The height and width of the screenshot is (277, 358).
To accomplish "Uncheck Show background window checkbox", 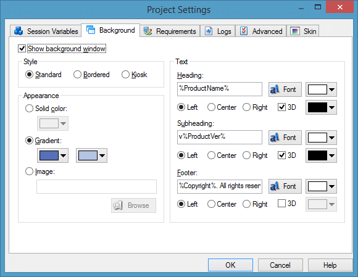I will click(22, 49).
